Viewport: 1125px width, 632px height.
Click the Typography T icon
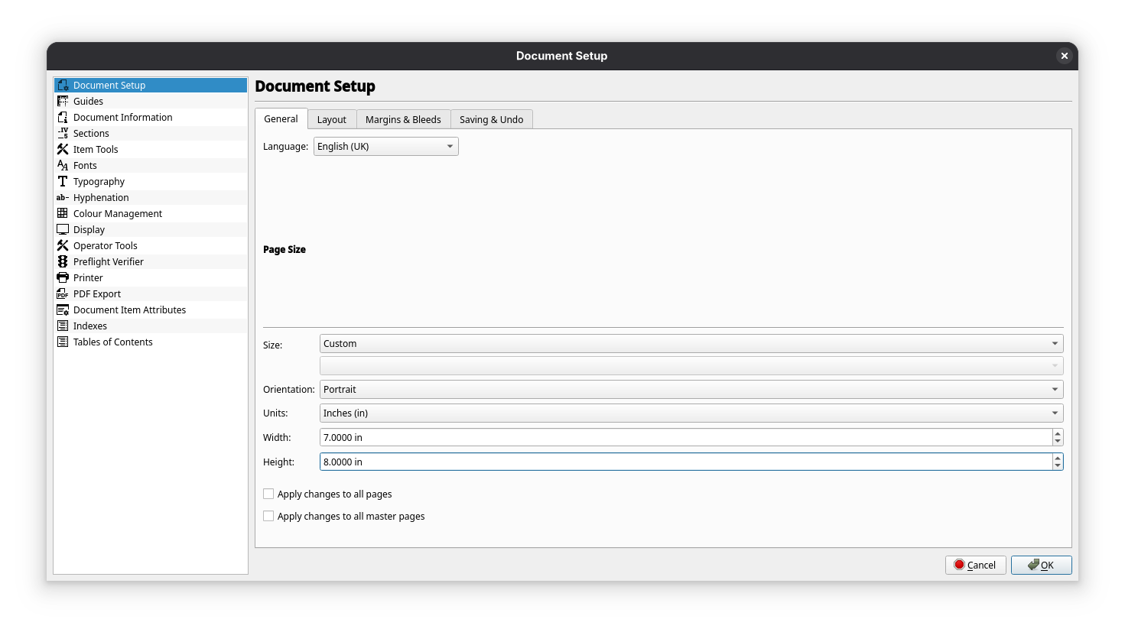point(63,181)
